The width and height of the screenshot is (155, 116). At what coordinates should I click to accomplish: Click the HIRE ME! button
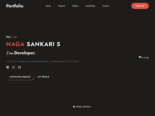coord(140,6)
